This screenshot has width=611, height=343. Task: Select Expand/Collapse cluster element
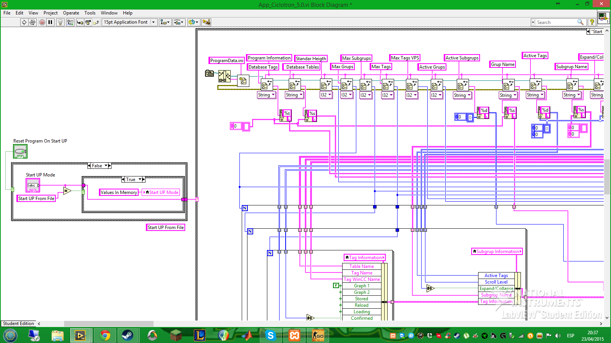496,289
